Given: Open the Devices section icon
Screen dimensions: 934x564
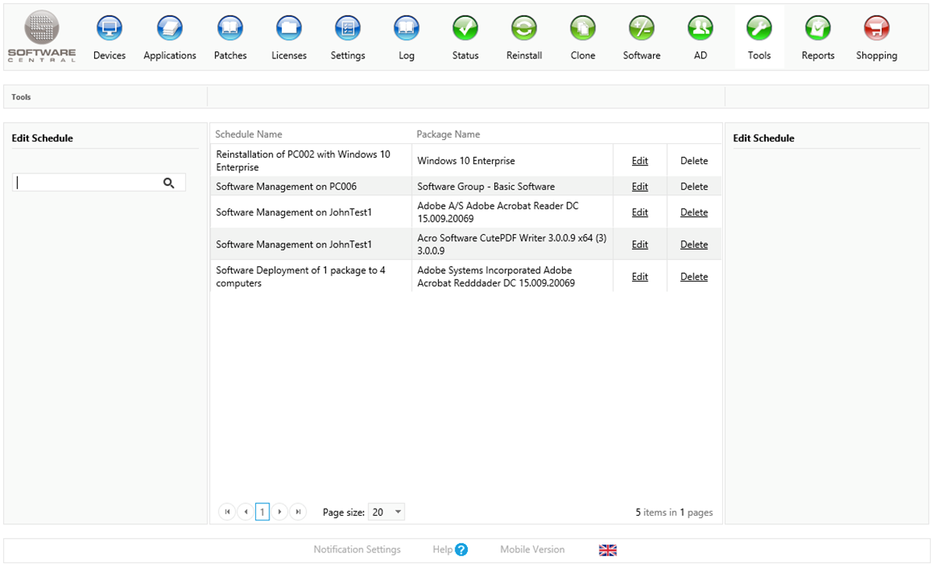Looking at the screenshot, I should pyautogui.click(x=109, y=29).
